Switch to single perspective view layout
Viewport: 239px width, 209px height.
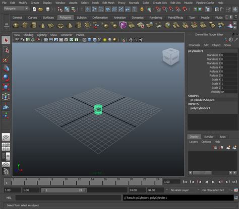click(6, 137)
